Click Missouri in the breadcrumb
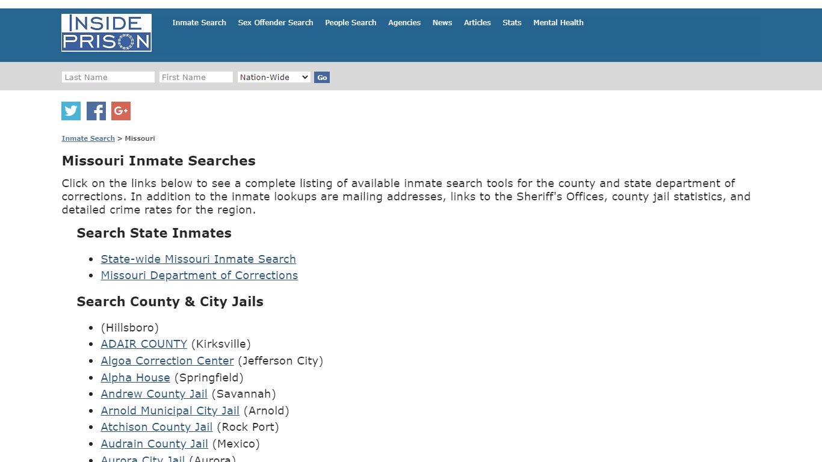This screenshot has height=462, width=822. [x=140, y=138]
